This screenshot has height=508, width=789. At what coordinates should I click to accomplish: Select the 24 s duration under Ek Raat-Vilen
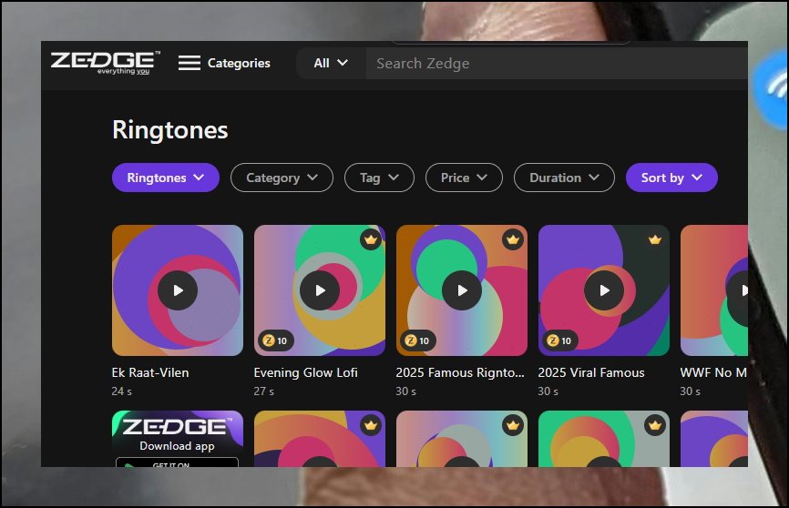tap(122, 391)
